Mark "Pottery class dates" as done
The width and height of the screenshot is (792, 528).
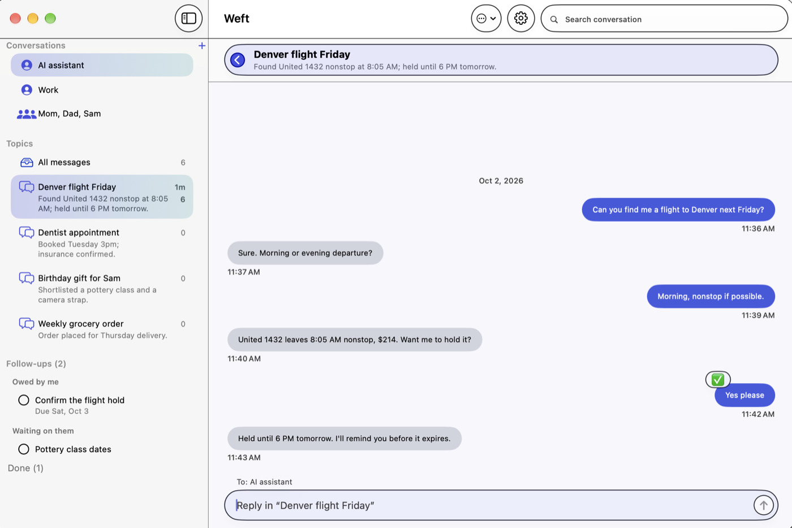[x=24, y=449]
